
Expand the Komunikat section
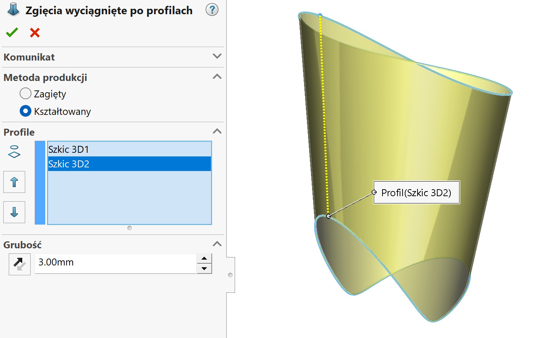coord(217,57)
